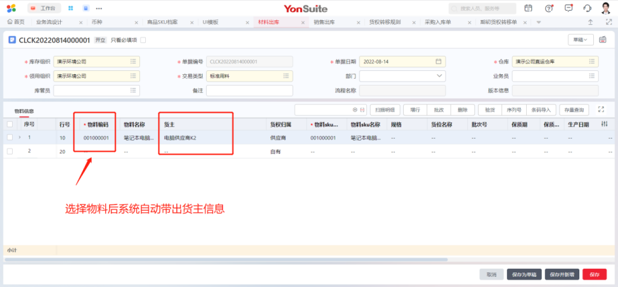The height and width of the screenshot is (287, 618).
Task: Toggle the 只看必填项 checkbox
Action: pos(143,40)
